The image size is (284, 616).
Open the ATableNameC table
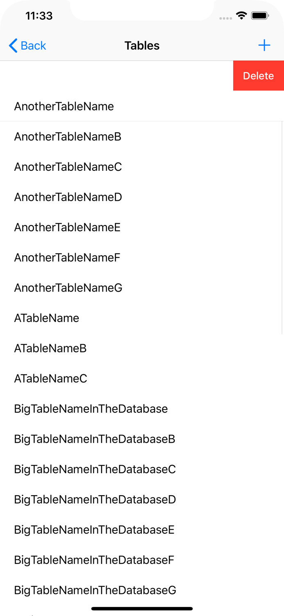click(50, 379)
